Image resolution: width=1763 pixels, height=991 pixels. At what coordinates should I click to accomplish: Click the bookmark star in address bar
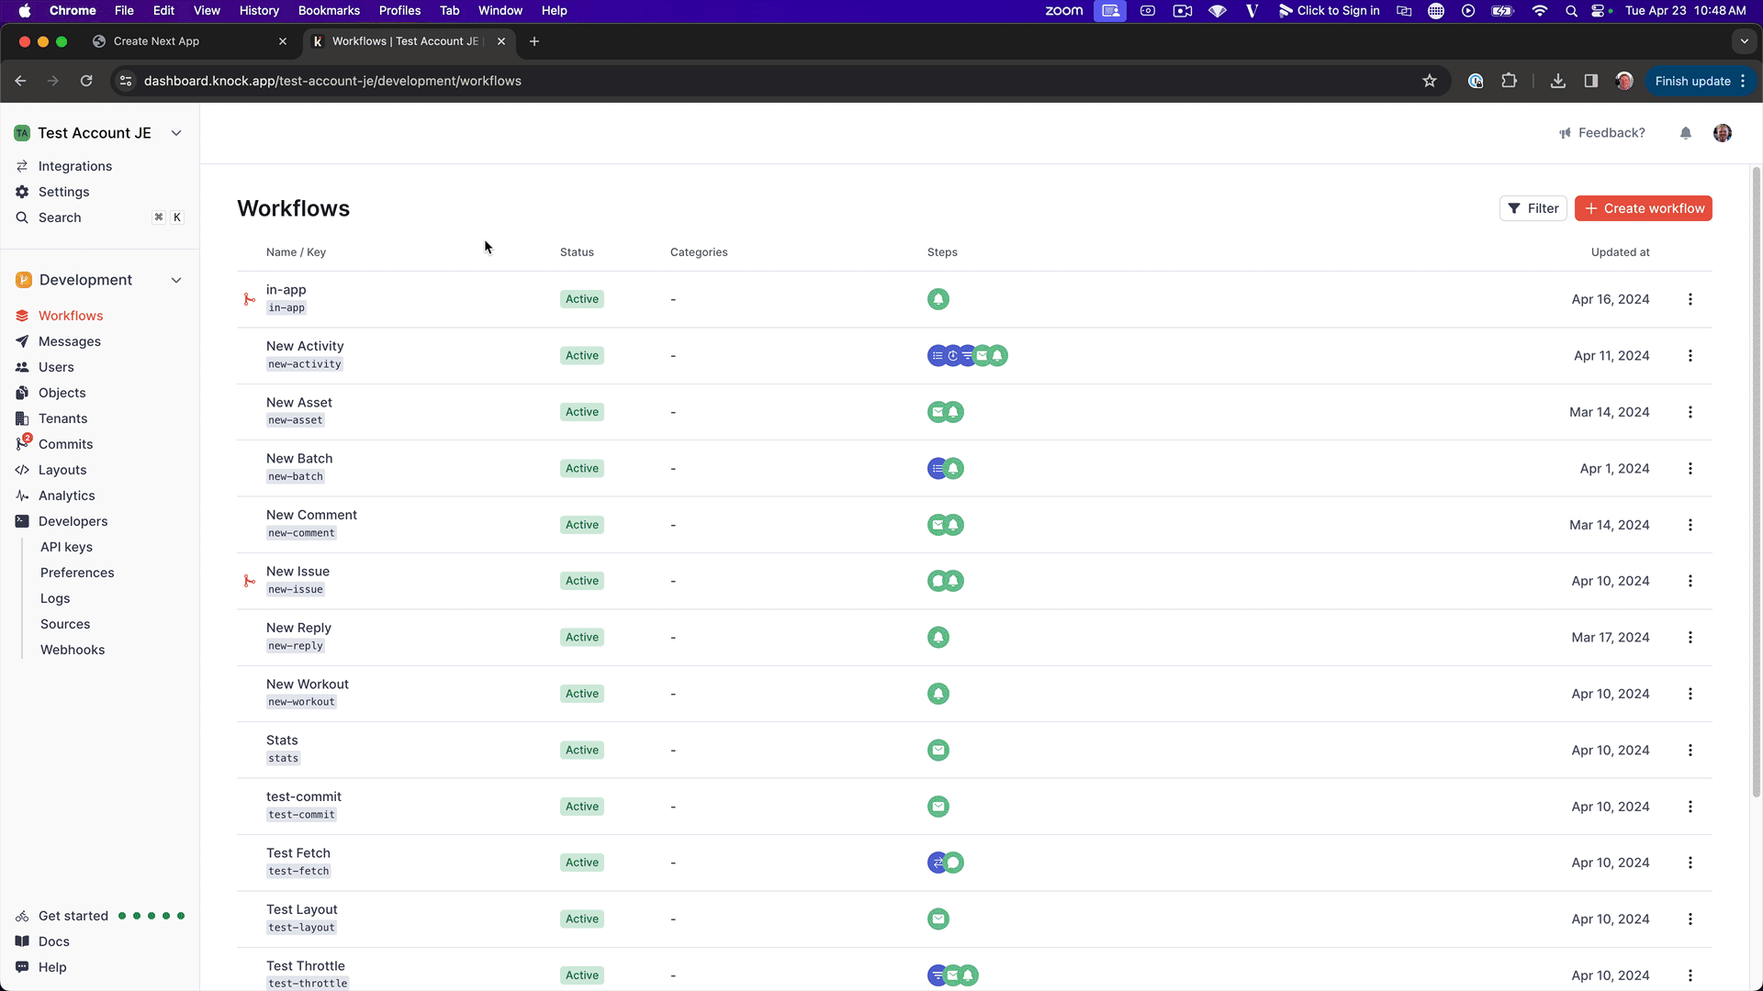tap(1430, 81)
